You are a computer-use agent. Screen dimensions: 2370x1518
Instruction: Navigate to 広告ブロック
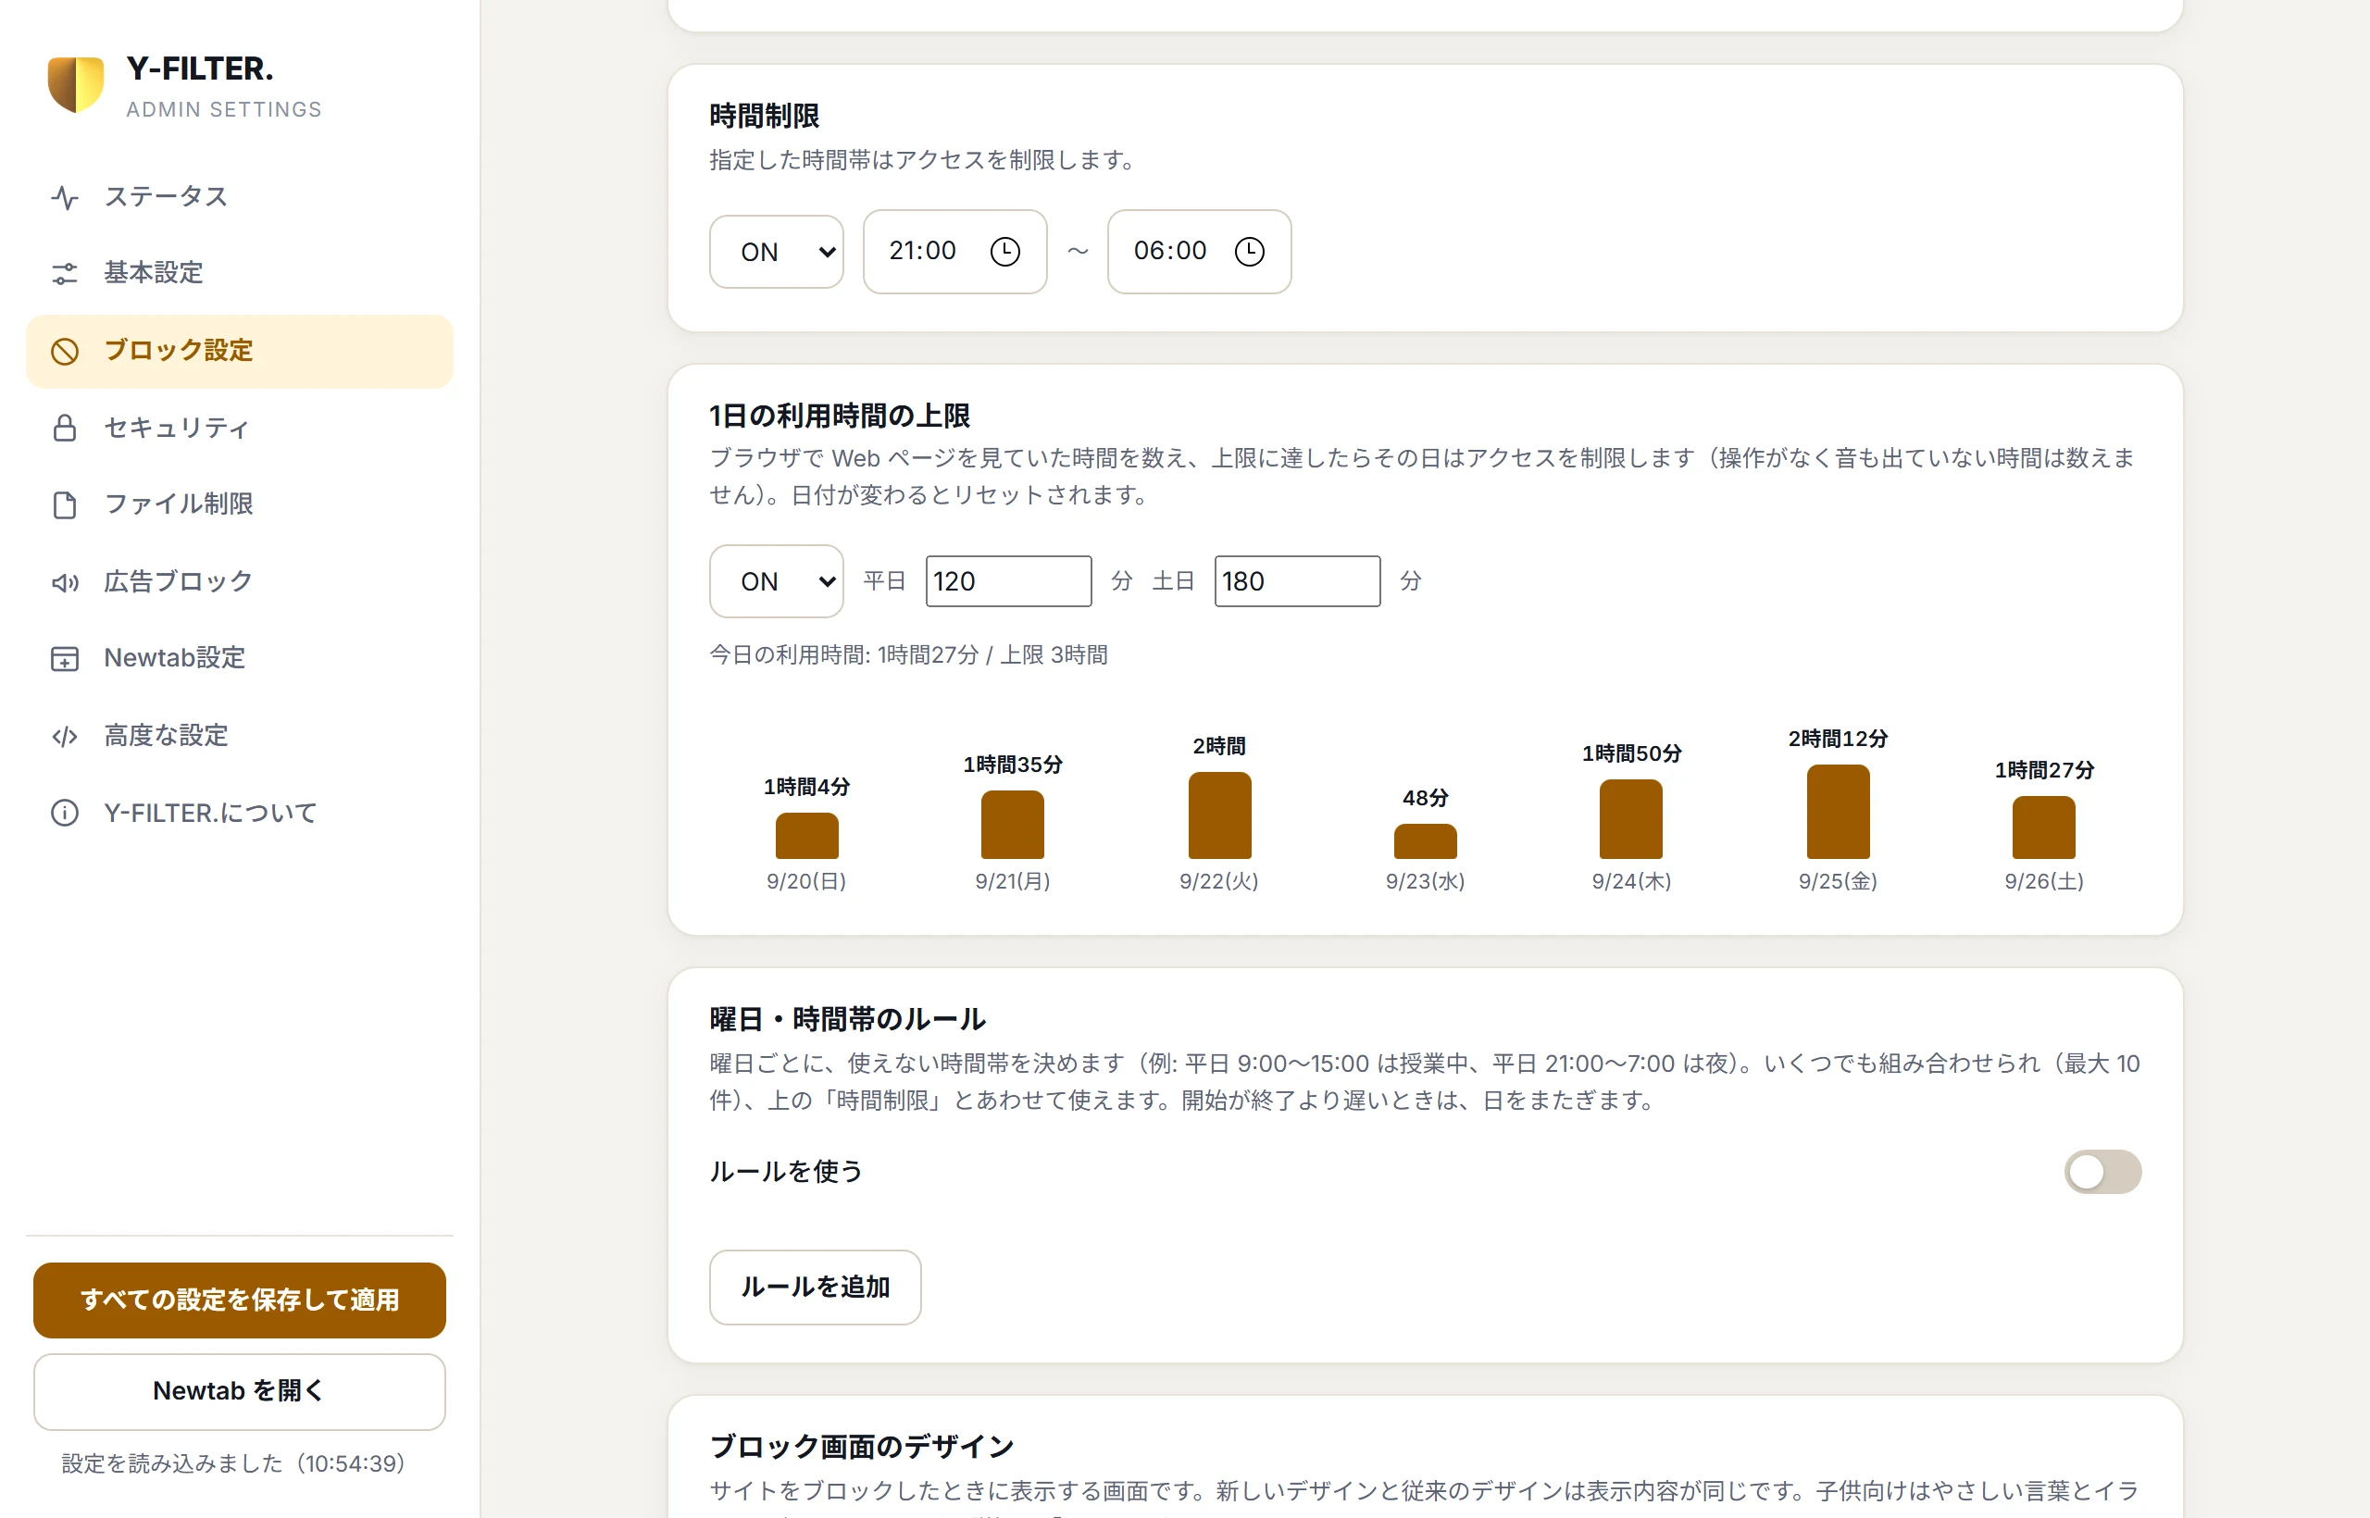[240, 582]
